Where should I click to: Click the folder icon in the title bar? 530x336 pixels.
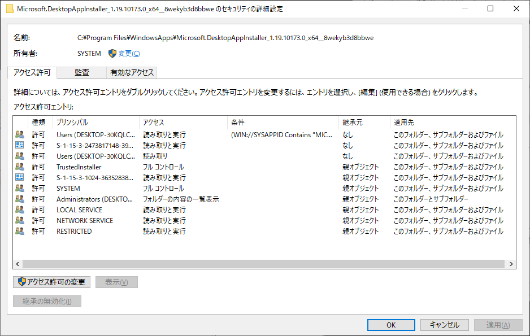point(10,9)
